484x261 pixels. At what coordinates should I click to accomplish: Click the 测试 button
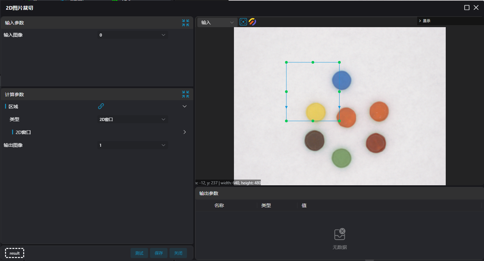139,253
